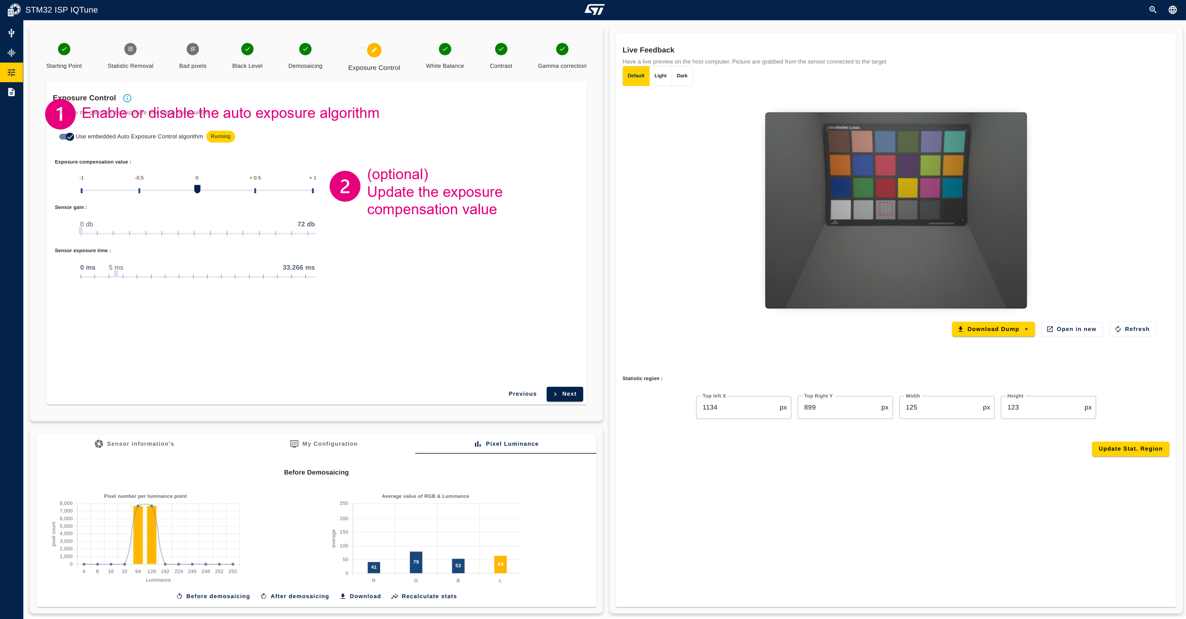
Task: Click the Download Dump button
Action: click(x=992, y=329)
